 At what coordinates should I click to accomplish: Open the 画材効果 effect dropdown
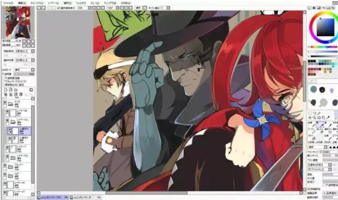pos(33,60)
